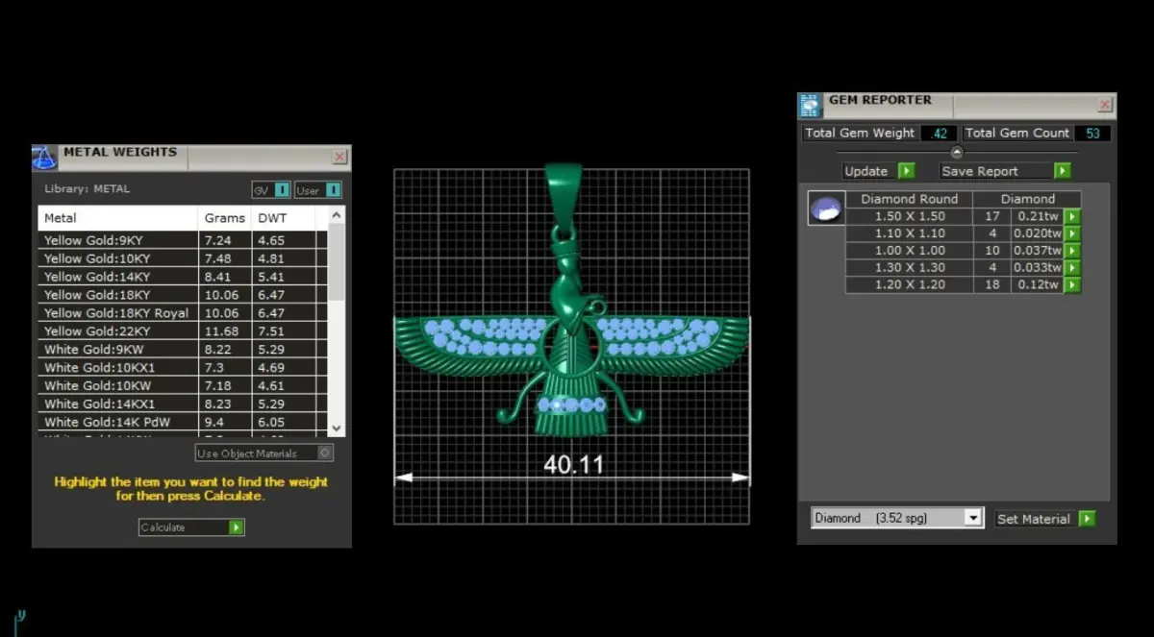
Task: Click the 9.4 grams value
Action: coord(213,422)
